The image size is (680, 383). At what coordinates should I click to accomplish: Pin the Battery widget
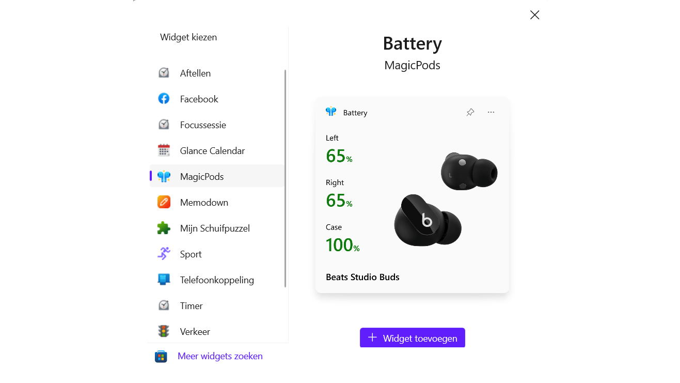470,112
